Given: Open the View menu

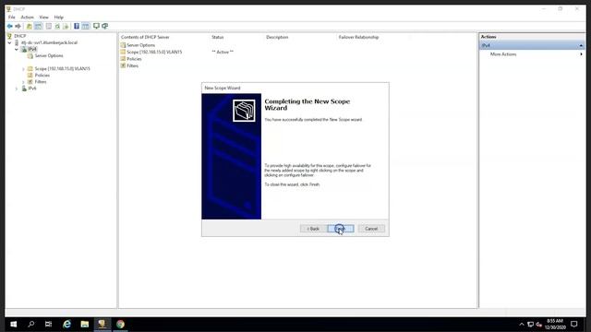Looking at the screenshot, I should [x=43, y=18].
